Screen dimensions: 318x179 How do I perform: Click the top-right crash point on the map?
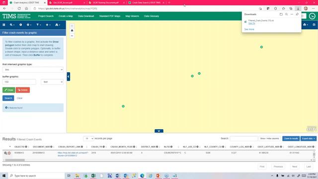tap(261, 47)
